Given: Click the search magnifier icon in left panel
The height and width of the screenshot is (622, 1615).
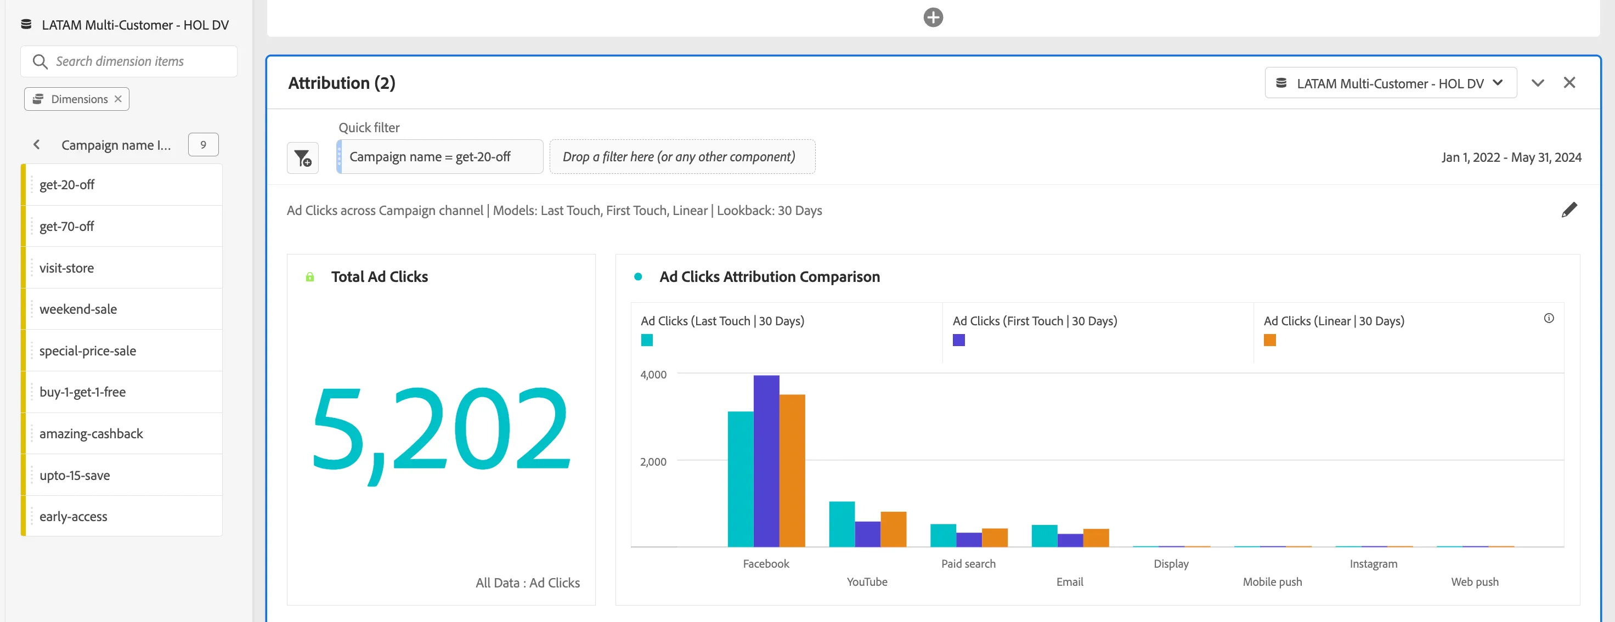Looking at the screenshot, I should click(40, 61).
